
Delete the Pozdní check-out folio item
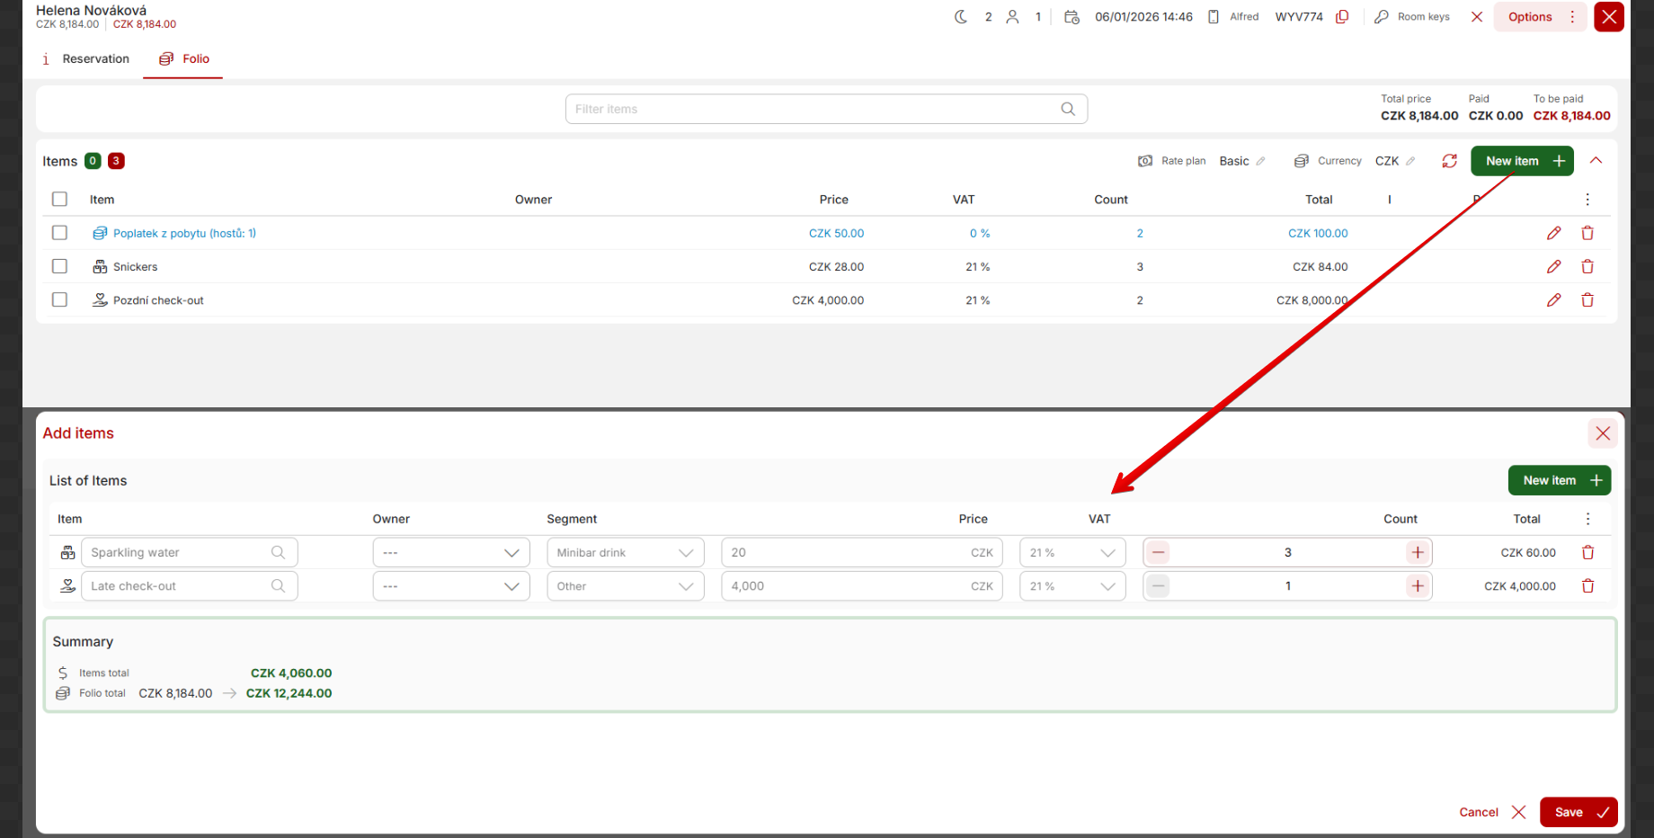(1587, 300)
